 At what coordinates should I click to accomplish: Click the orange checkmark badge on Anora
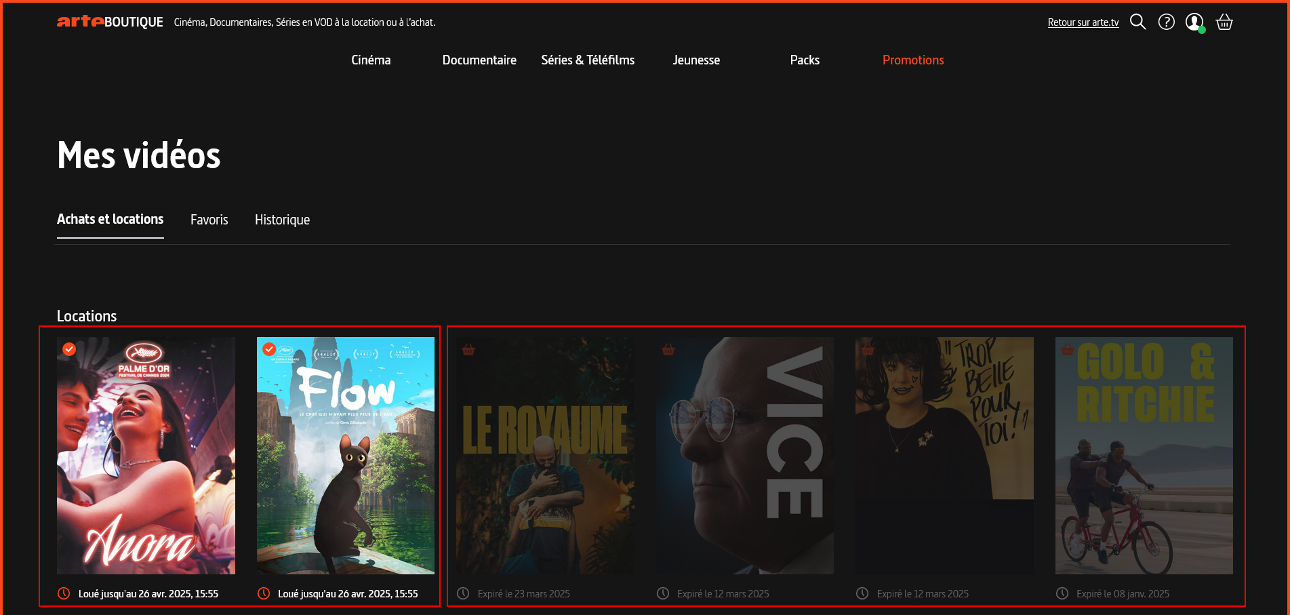point(69,349)
